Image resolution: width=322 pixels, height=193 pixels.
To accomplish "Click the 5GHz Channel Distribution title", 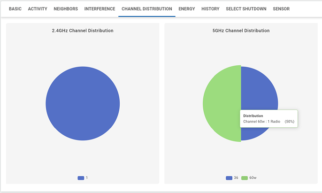I will 241,31.
